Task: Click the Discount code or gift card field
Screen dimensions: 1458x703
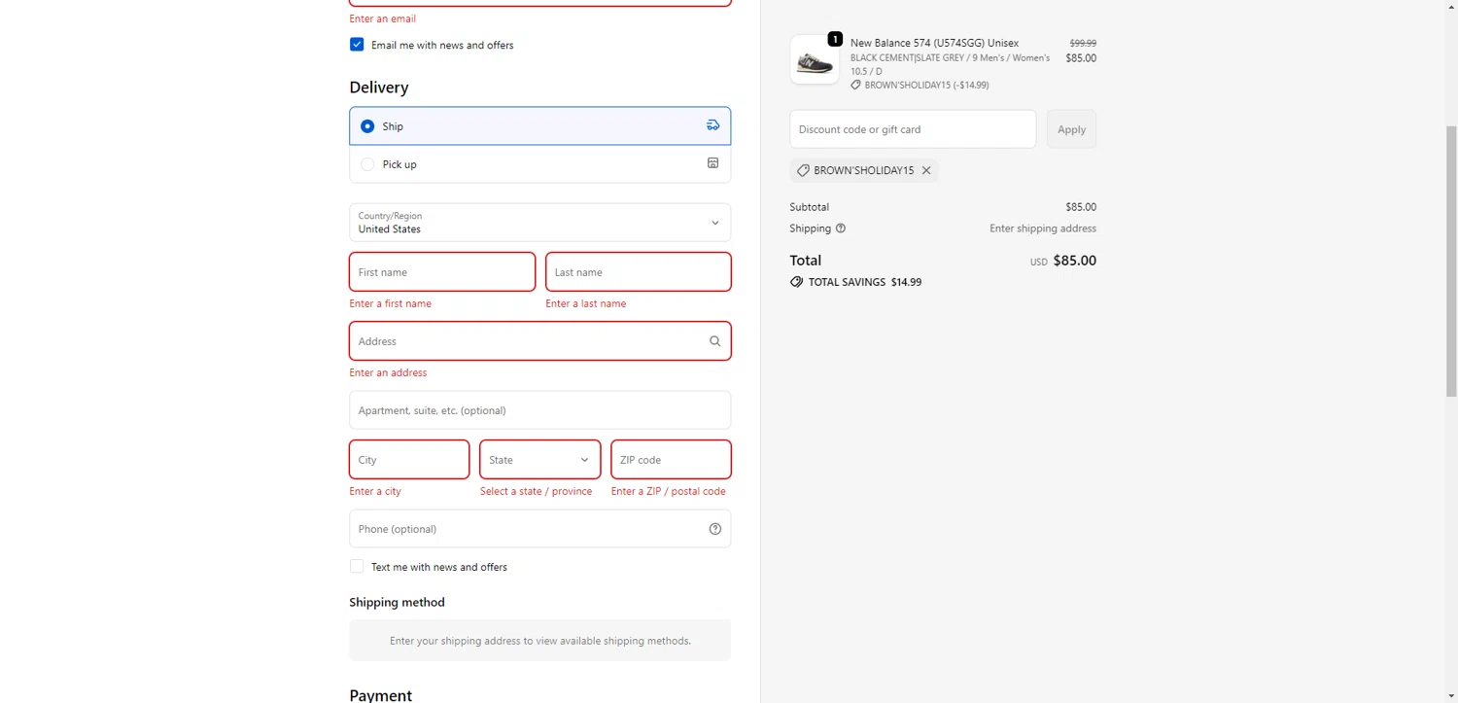Action: (x=913, y=129)
